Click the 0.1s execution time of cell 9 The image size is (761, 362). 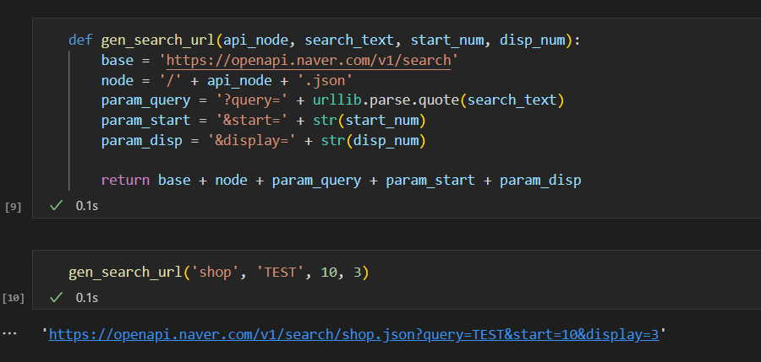coord(87,206)
